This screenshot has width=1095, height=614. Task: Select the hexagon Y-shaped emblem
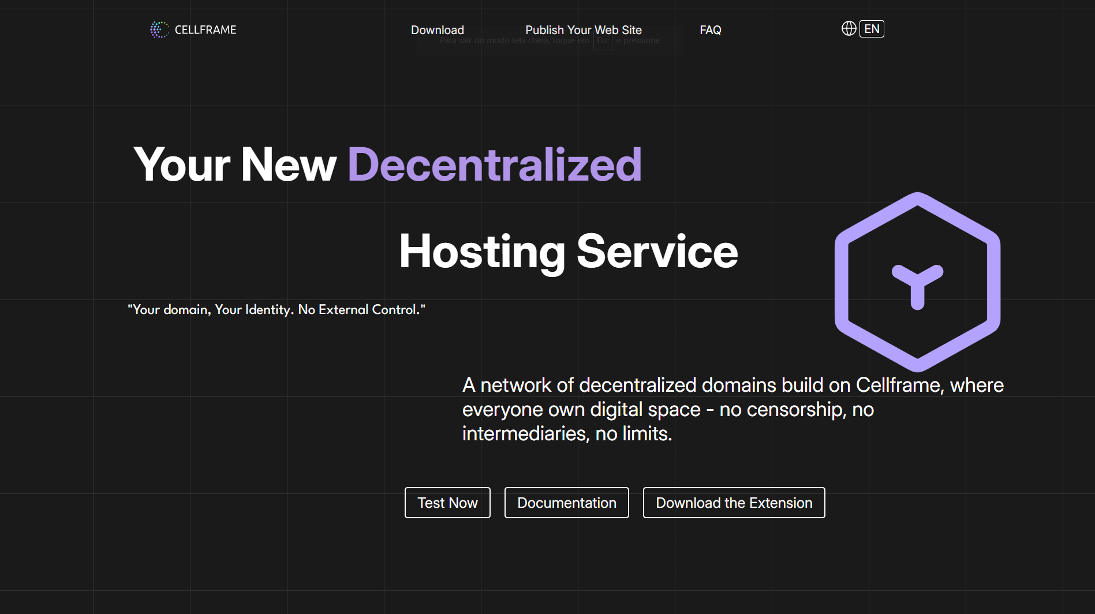(917, 283)
